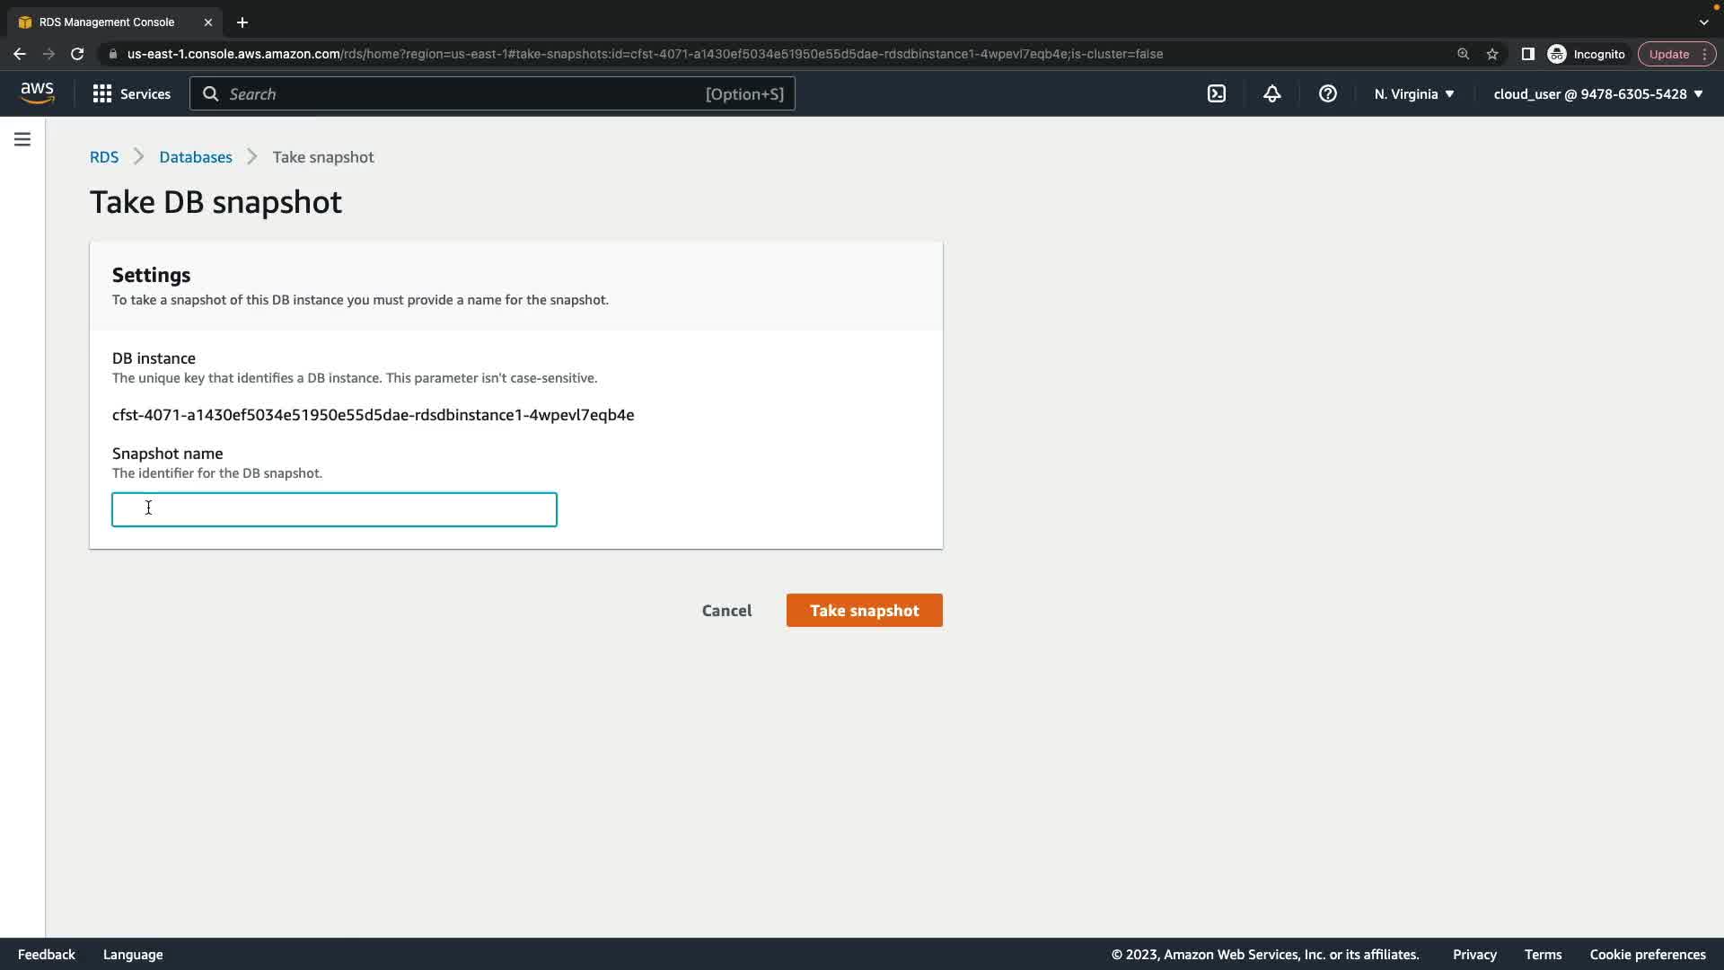Click the Take snapshot button
The width and height of the screenshot is (1724, 970).
point(864,611)
